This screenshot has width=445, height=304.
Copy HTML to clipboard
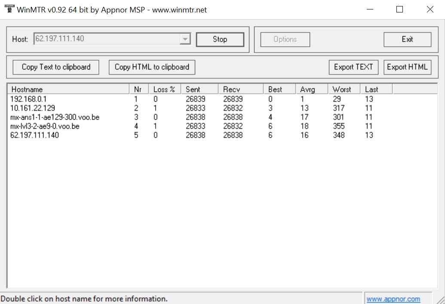coord(152,67)
